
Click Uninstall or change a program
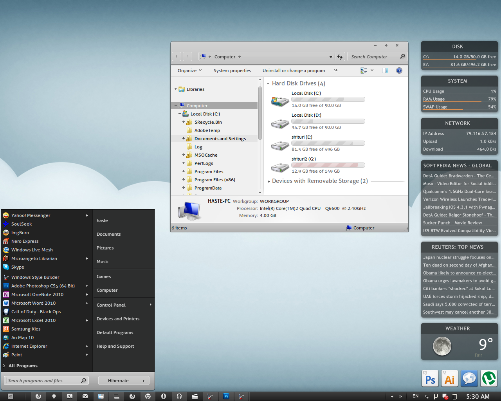(294, 70)
